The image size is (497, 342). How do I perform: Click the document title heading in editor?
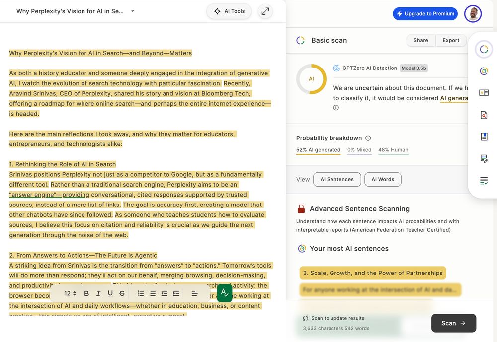pyautogui.click(x=100, y=53)
